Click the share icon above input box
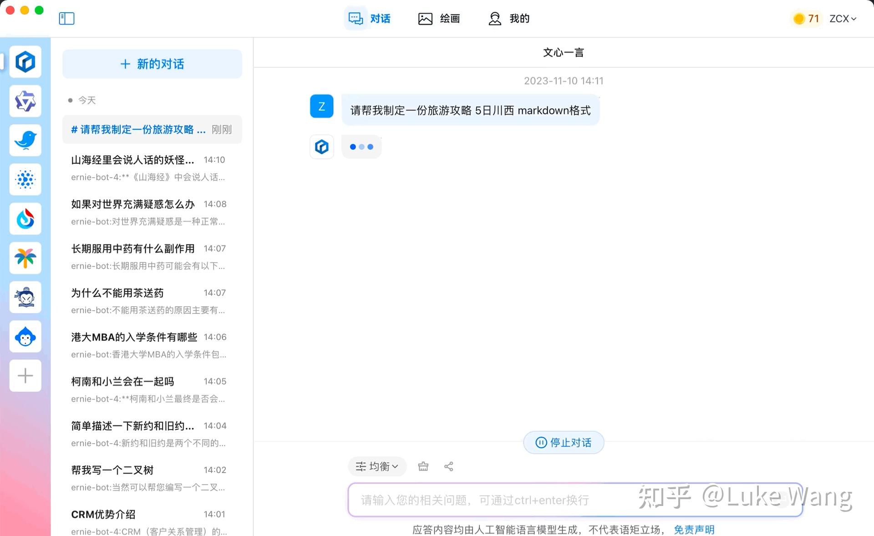Screen dimensions: 874x536 coord(448,466)
